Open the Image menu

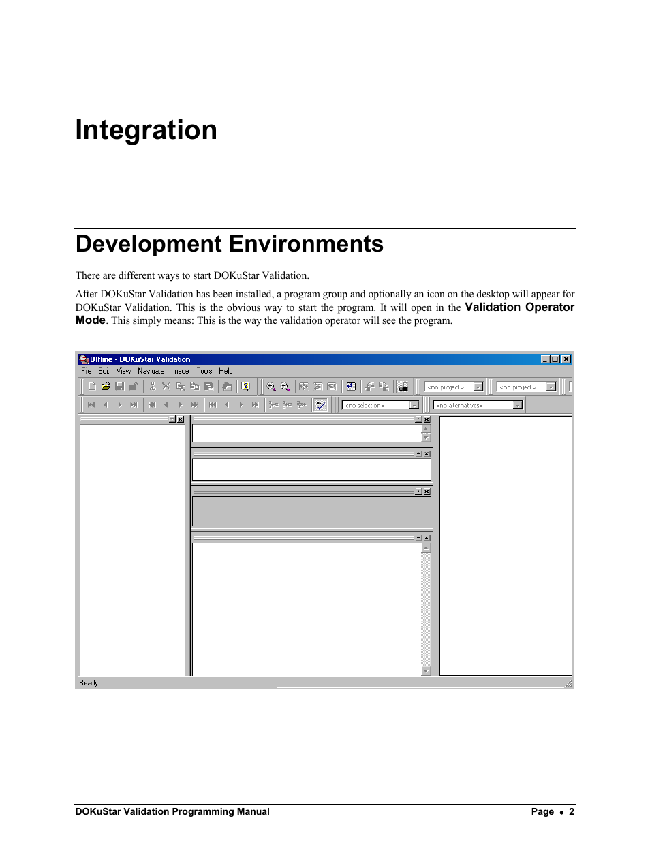[180, 372]
